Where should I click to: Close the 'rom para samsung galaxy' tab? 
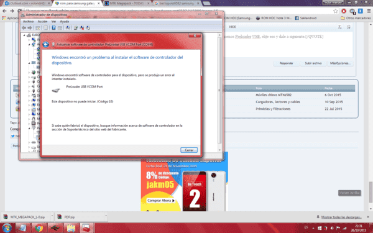[x=98, y=3]
